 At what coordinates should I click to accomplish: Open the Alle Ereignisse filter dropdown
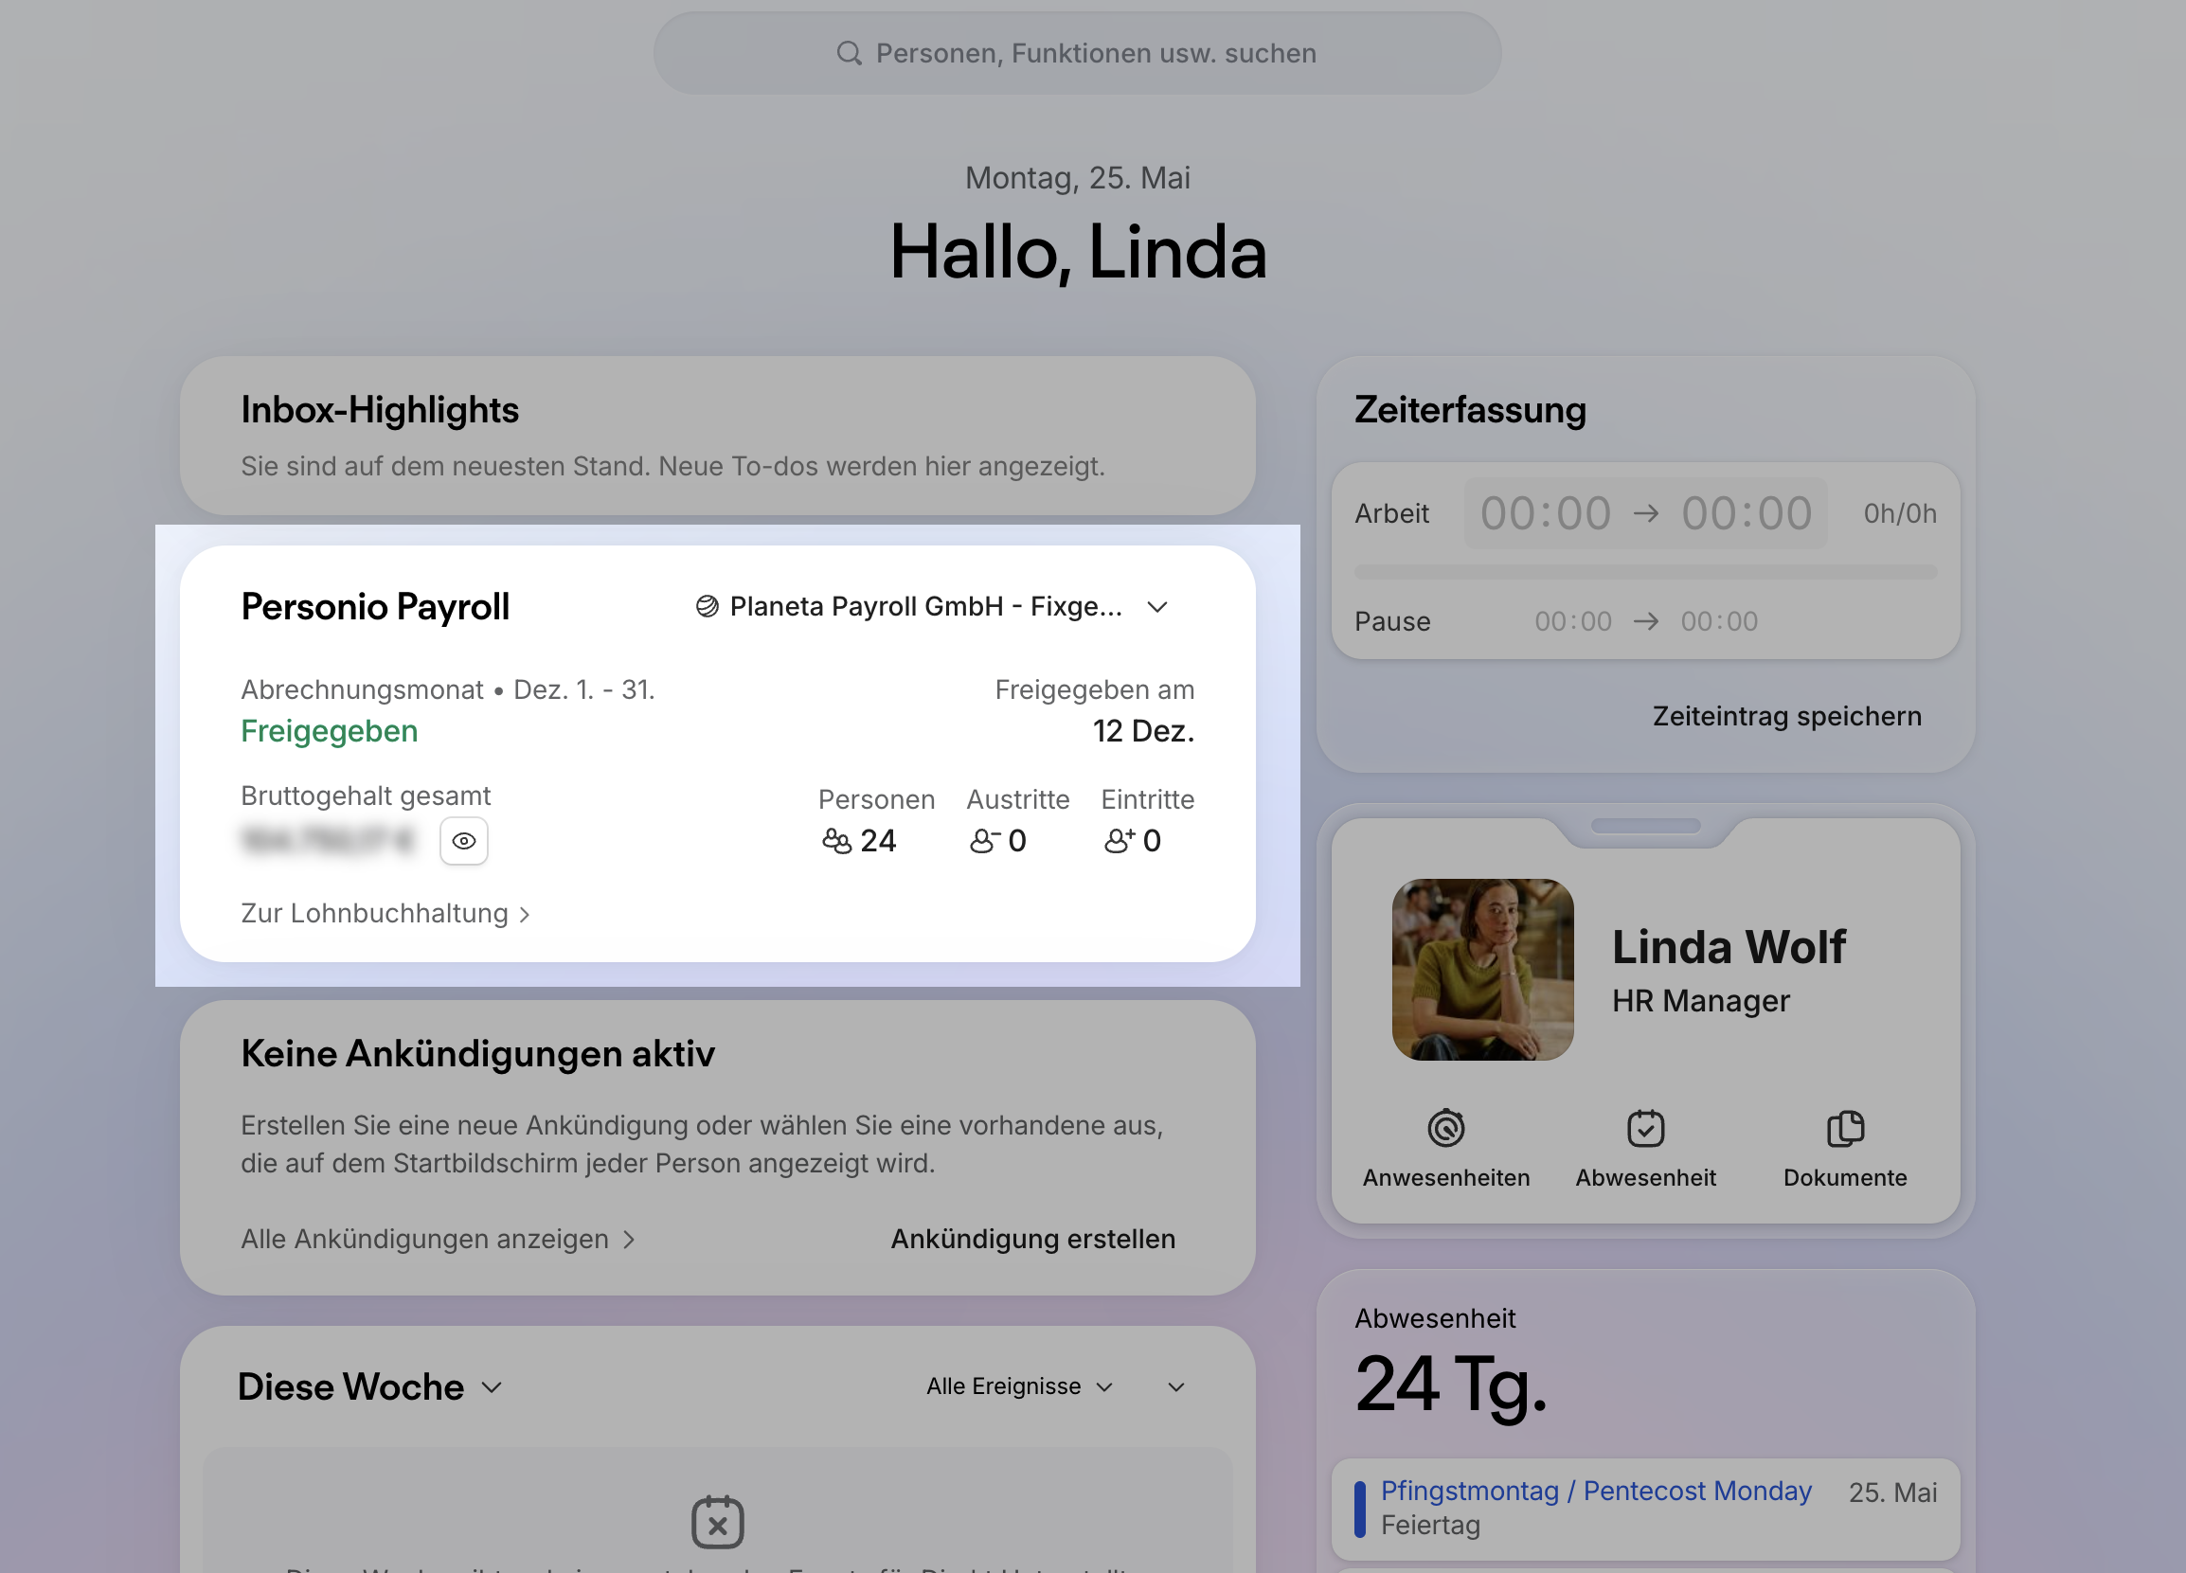[x=1020, y=1386]
